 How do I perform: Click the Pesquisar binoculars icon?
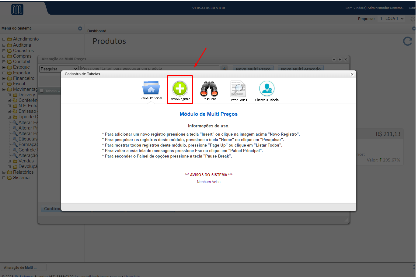tap(209, 89)
